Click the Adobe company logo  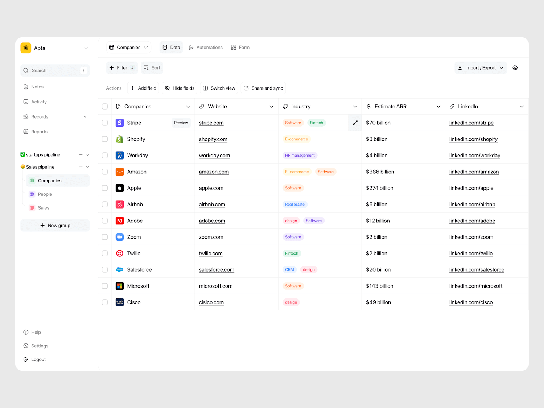tap(120, 221)
